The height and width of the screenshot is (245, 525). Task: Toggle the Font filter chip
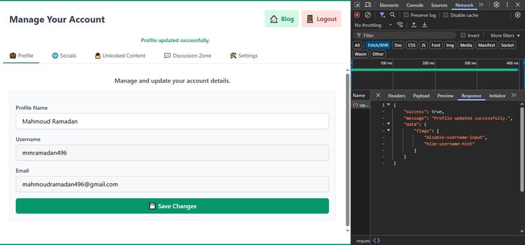[436, 45]
